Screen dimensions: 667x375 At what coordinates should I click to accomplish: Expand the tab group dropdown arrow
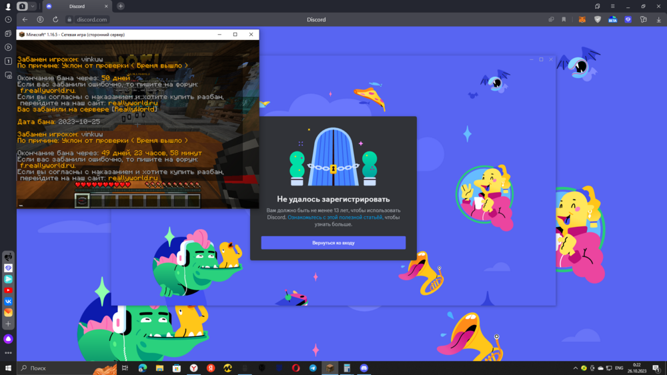pyautogui.click(x=32, y=7)
